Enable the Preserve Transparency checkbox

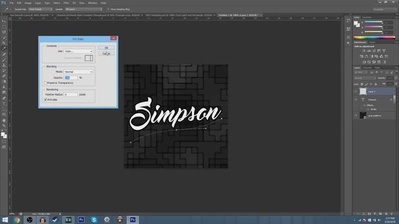[x=46, y=83]
